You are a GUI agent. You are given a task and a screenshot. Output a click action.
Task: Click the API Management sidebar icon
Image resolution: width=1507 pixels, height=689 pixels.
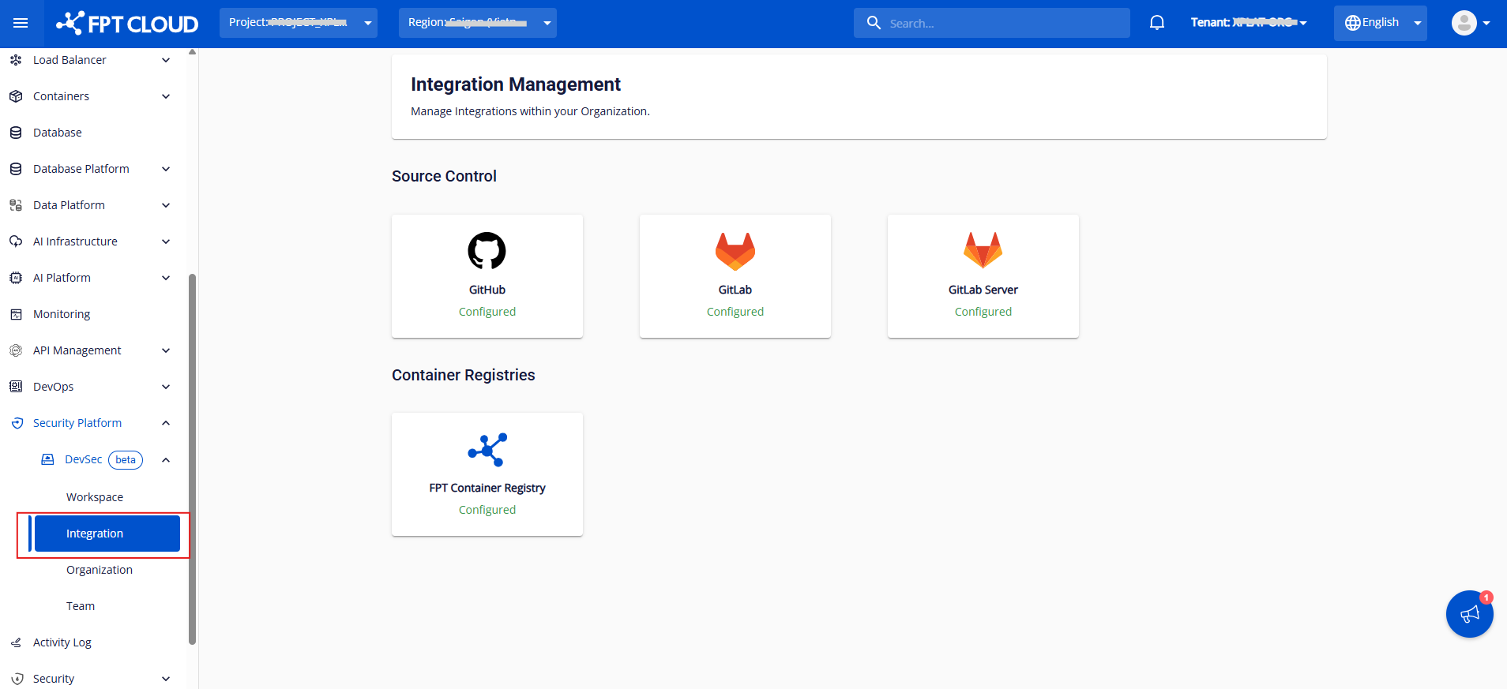[16, 350]
